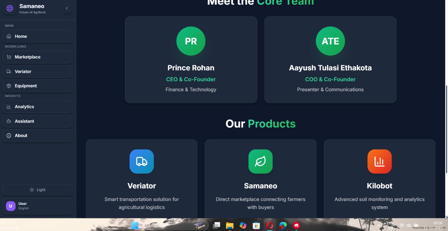Click the blue Veriator product icon
Screen dimensions: 448x231
point(142,161)
